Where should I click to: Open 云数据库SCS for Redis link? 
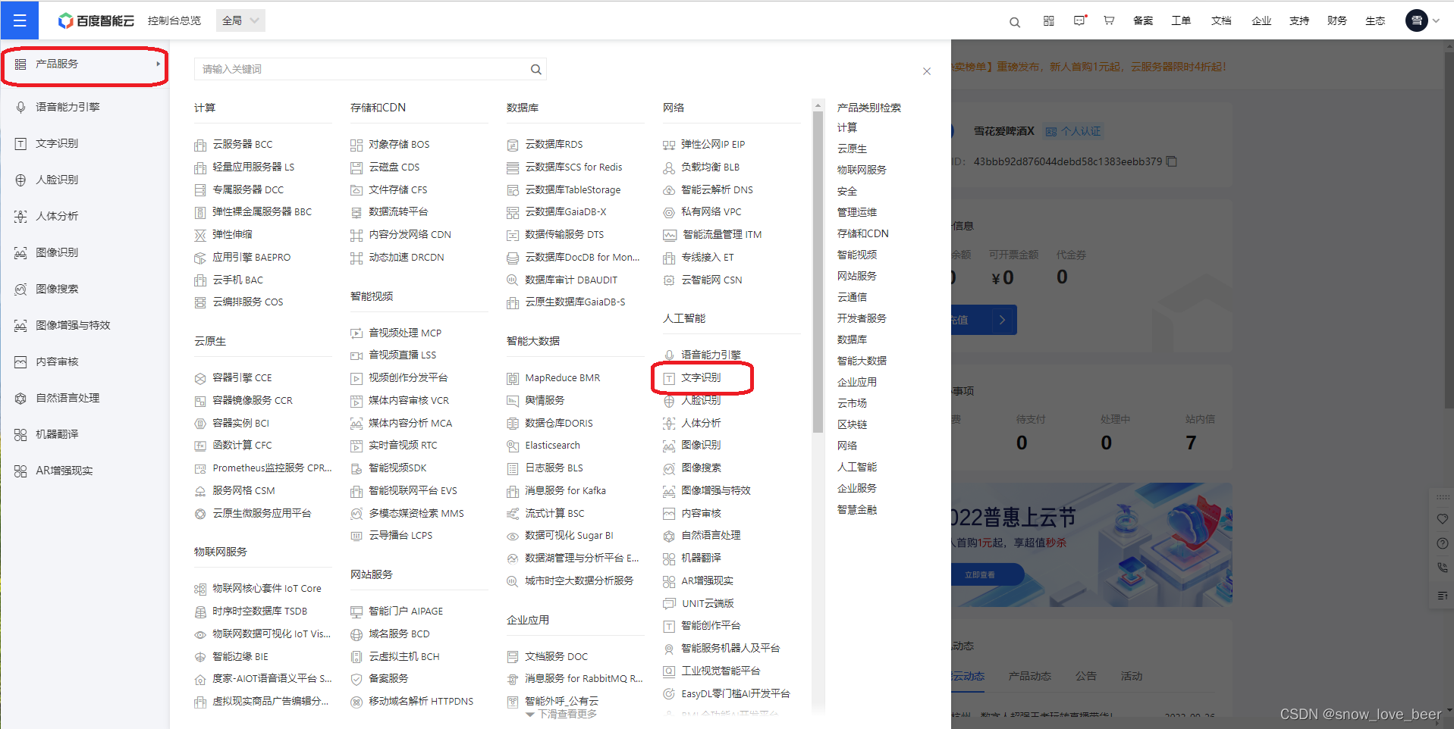(x=573, y=167)
